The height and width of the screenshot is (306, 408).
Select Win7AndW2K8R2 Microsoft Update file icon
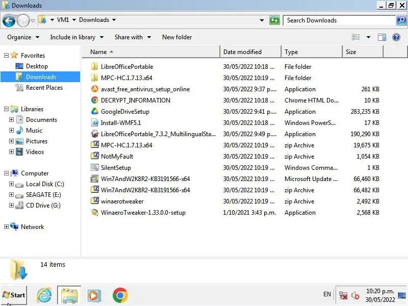[x=95, y=178]
